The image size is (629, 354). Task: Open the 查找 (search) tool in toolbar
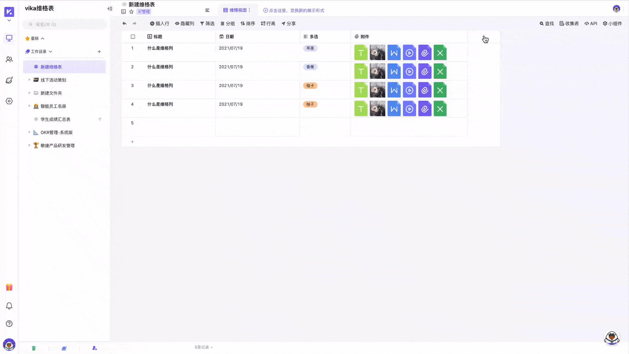pos(546,23)
